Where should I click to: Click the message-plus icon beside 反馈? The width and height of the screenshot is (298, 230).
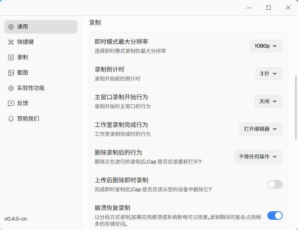click(x=11, y=103)
